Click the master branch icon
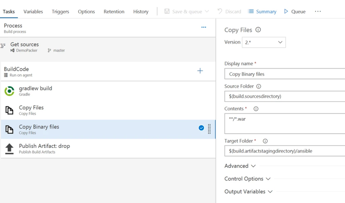The height and width of the screenshot is (203, 345). (49, 51)
